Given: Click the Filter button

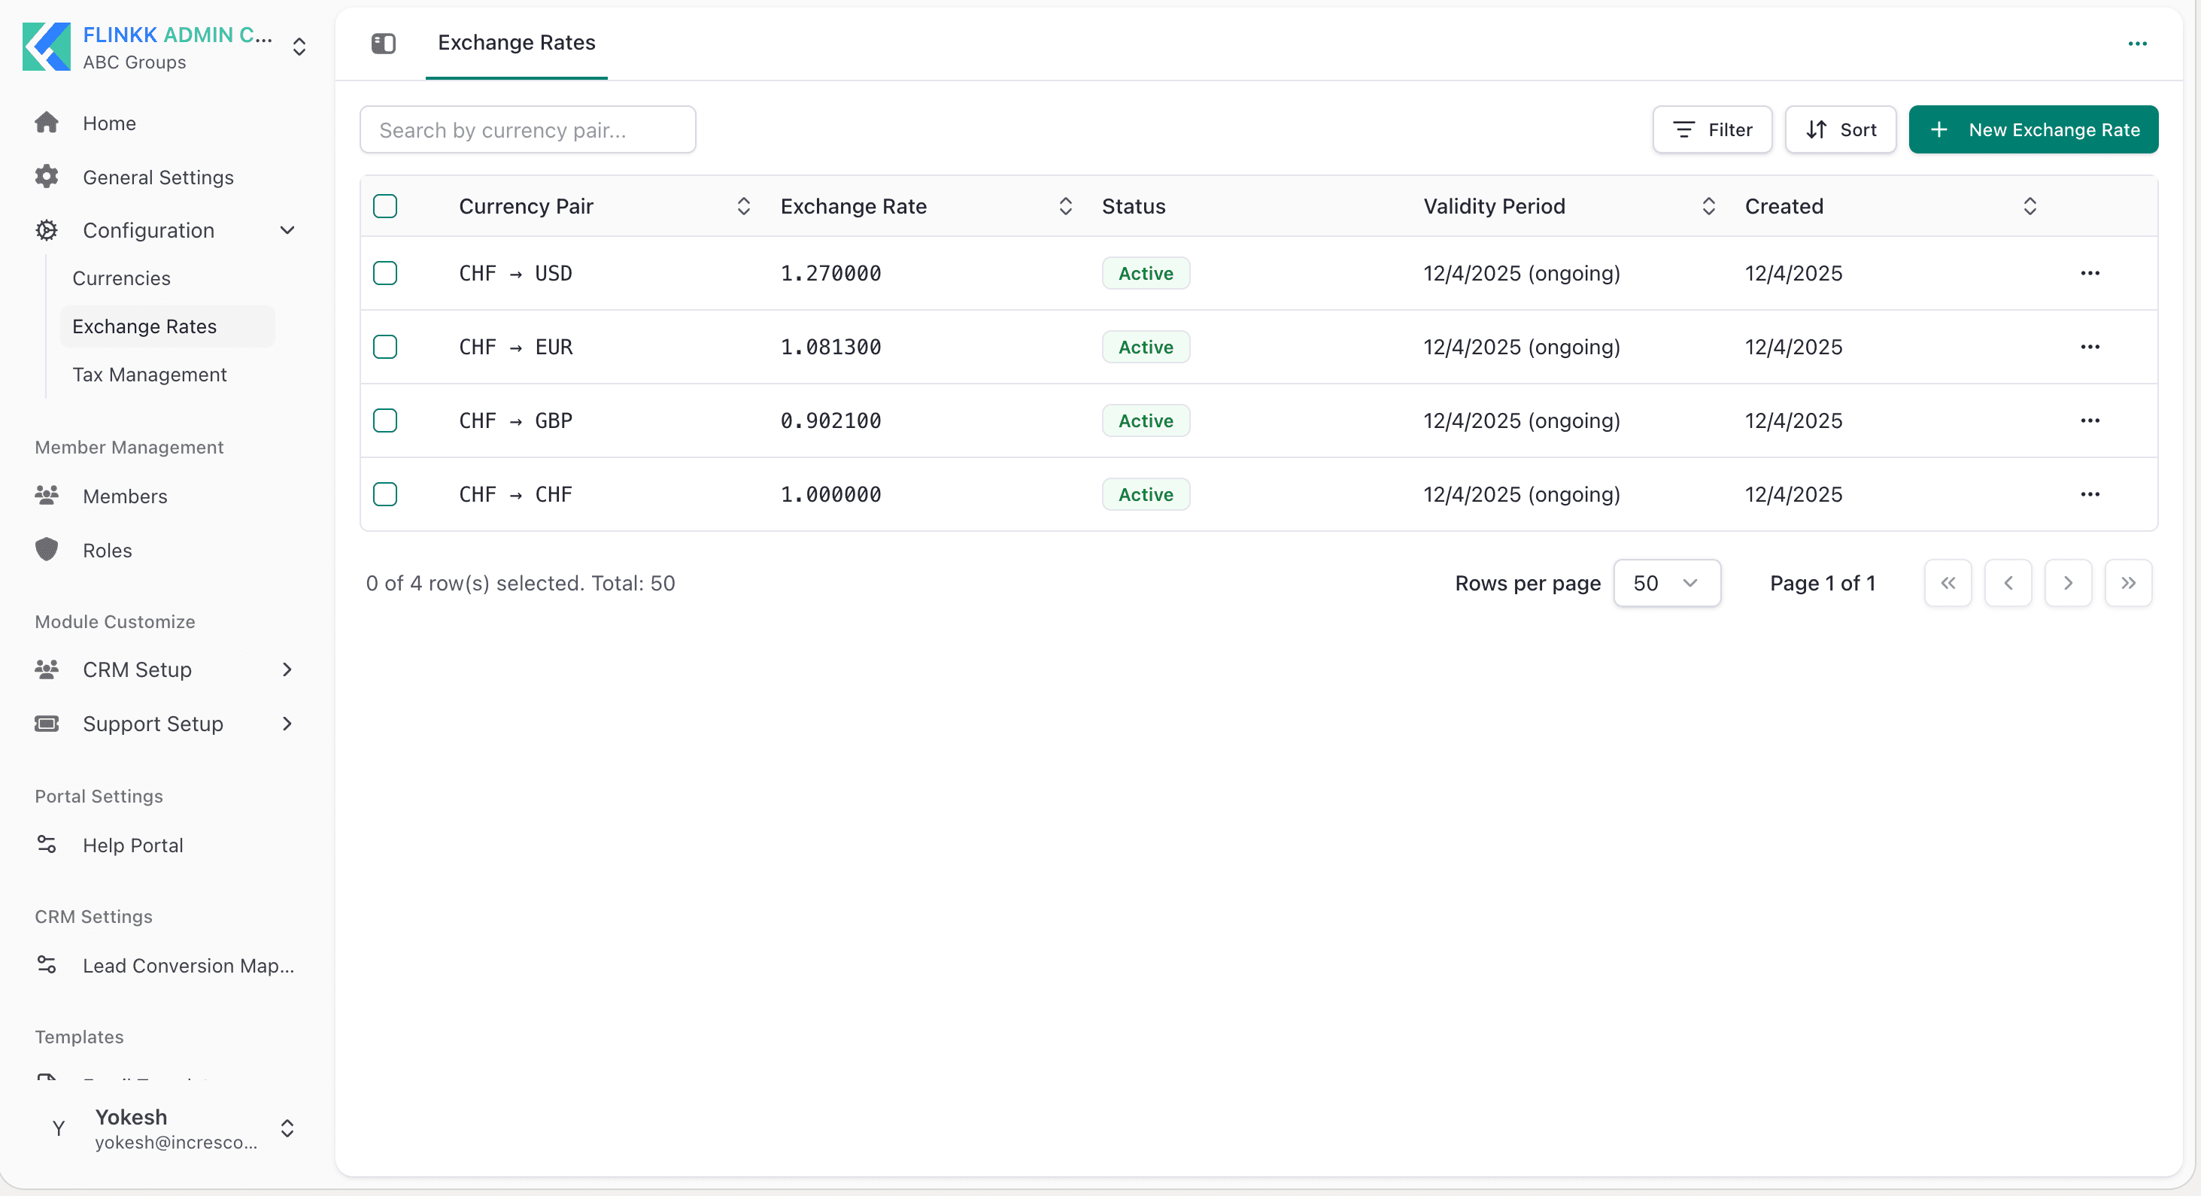Looking at the screenshot, I should point(1712,130).
